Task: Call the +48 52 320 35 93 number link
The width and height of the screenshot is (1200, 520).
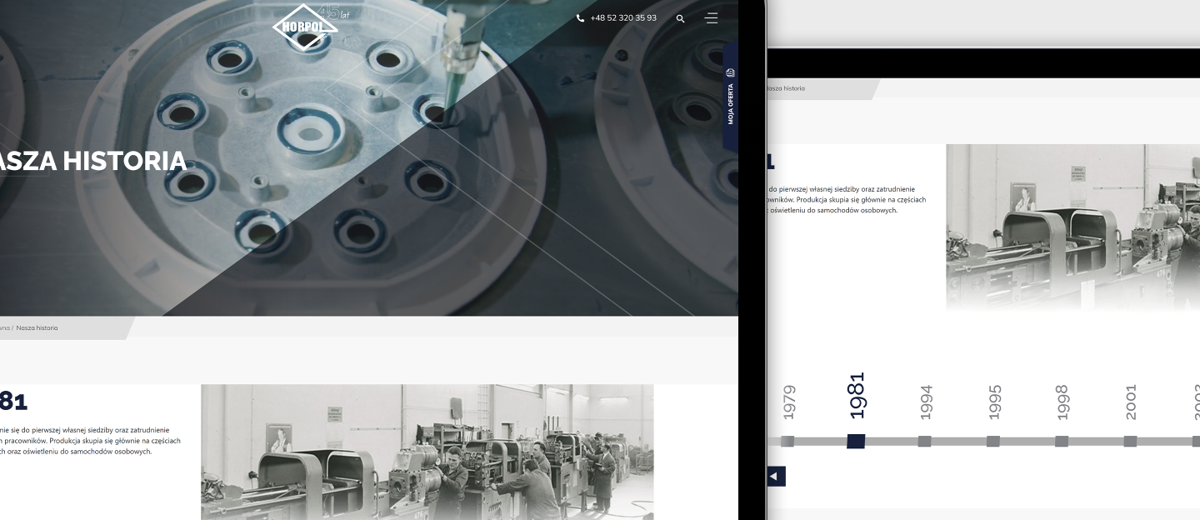Action: coord(622,18)
